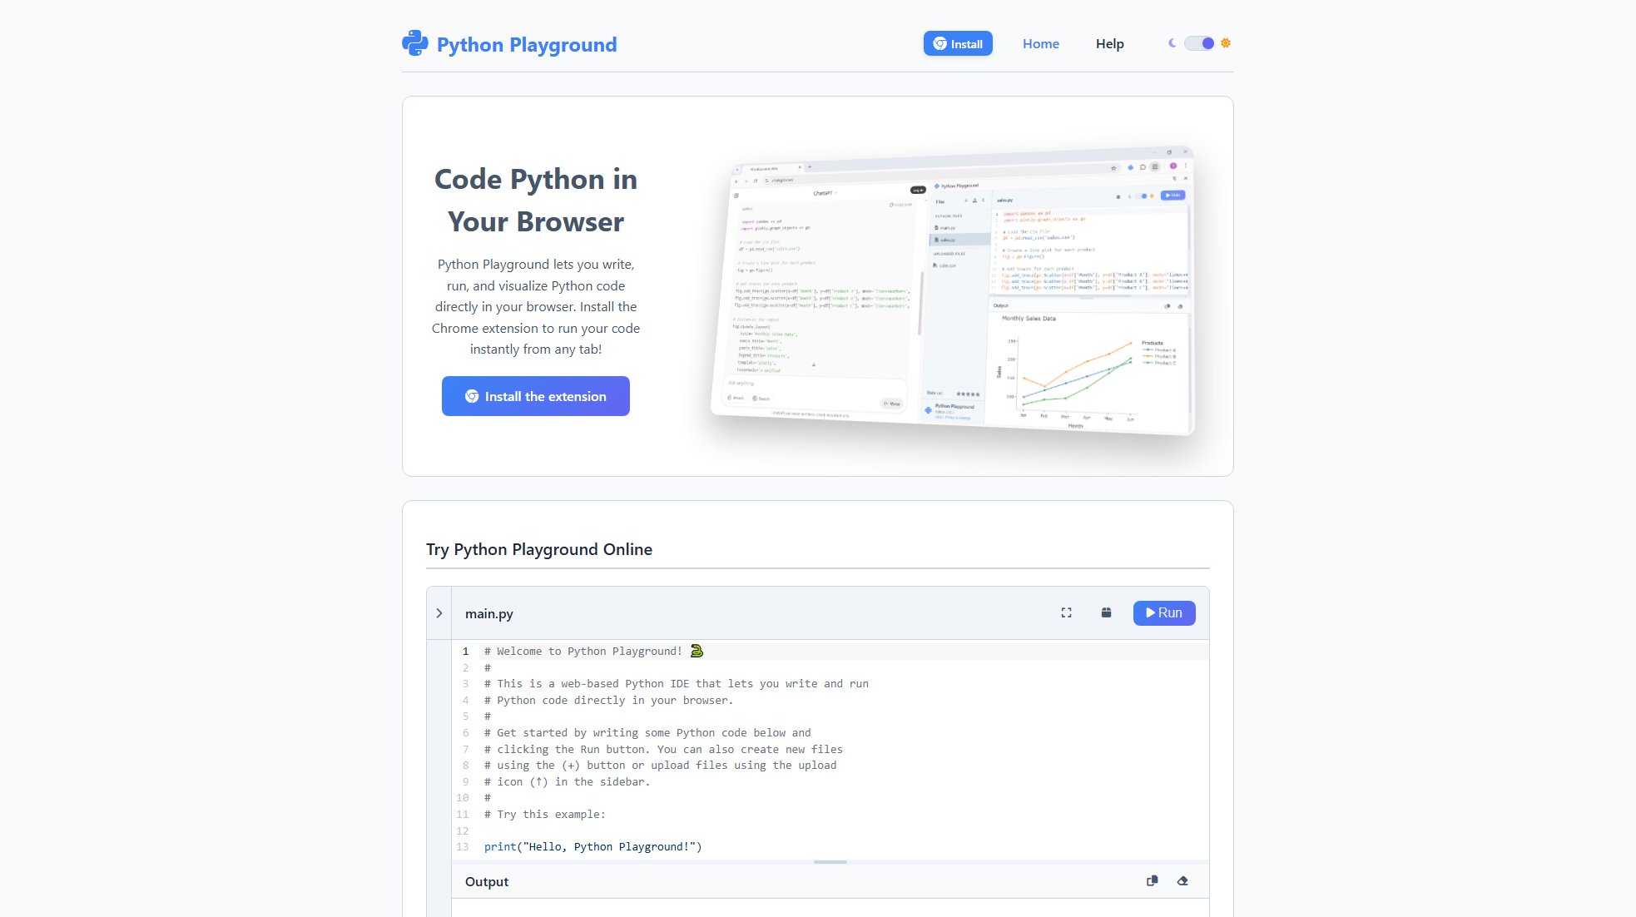Navigate to Home in the top menu
This screenshot has width=1636, height=917.
point(1041,43)
